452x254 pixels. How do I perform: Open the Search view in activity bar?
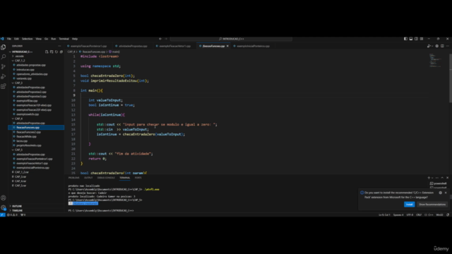[x=4, y=57]
